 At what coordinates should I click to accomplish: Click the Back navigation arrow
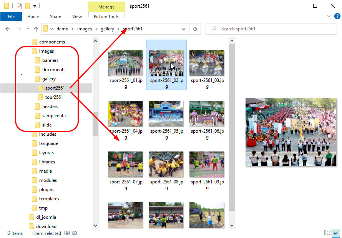[x=8, y=29]
